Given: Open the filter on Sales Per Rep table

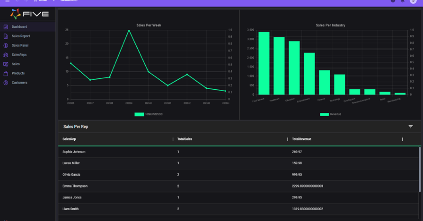Looking at the screenshot, I should [x=411, y=126].
